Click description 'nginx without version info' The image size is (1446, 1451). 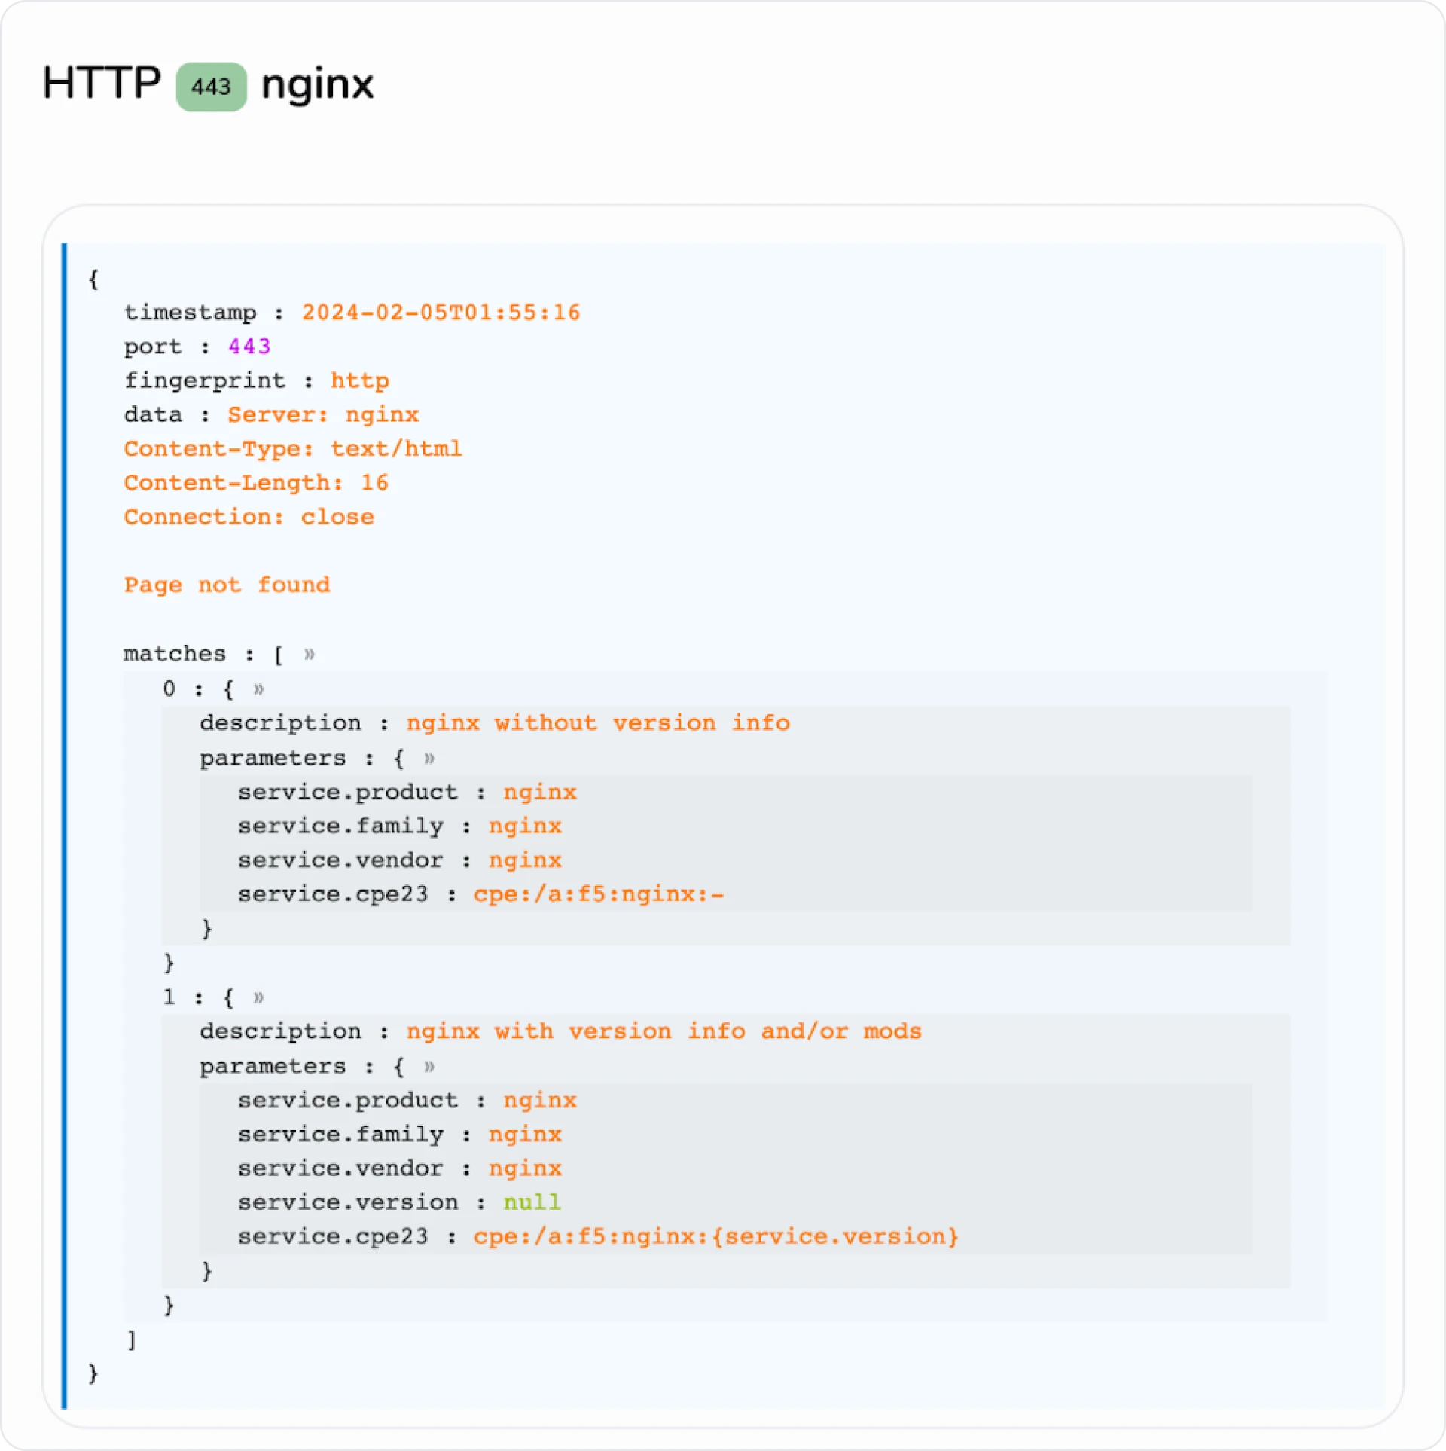point(598,723)
